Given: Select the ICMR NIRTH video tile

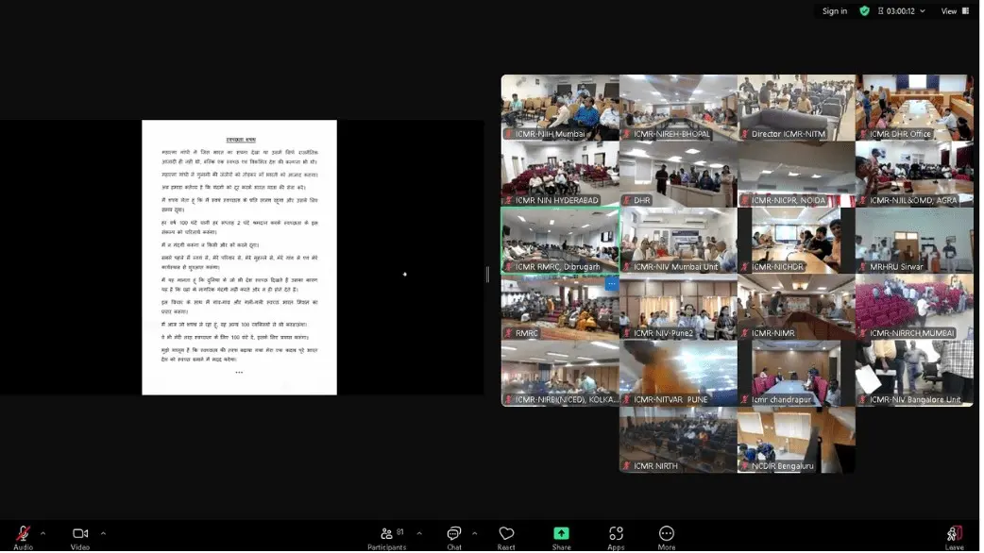Looking at the screenshot, I should tap(678, 440).
